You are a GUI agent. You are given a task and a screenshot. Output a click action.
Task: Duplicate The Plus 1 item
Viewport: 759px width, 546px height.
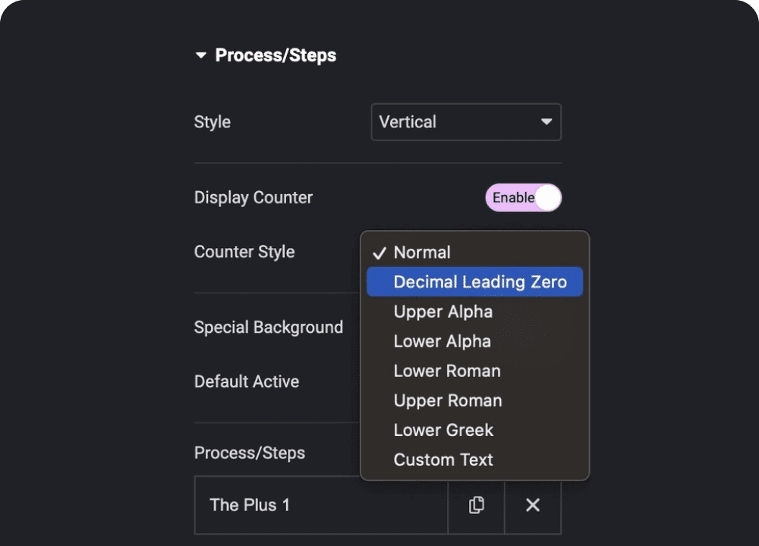[477, 505]
